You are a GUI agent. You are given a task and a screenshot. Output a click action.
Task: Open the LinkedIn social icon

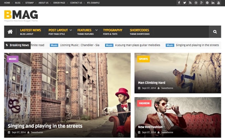213,3
